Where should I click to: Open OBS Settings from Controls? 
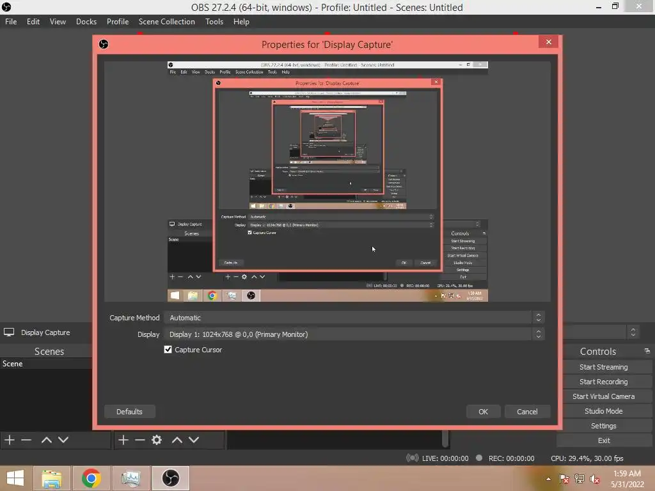point(604,426)
